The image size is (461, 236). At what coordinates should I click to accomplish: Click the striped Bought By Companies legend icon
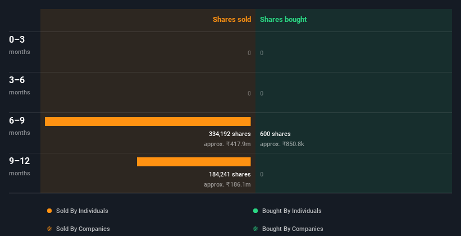[255, 229]
